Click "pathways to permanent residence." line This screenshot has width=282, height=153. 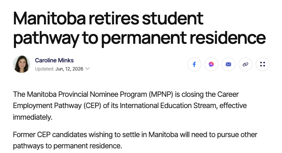point(68,146)
